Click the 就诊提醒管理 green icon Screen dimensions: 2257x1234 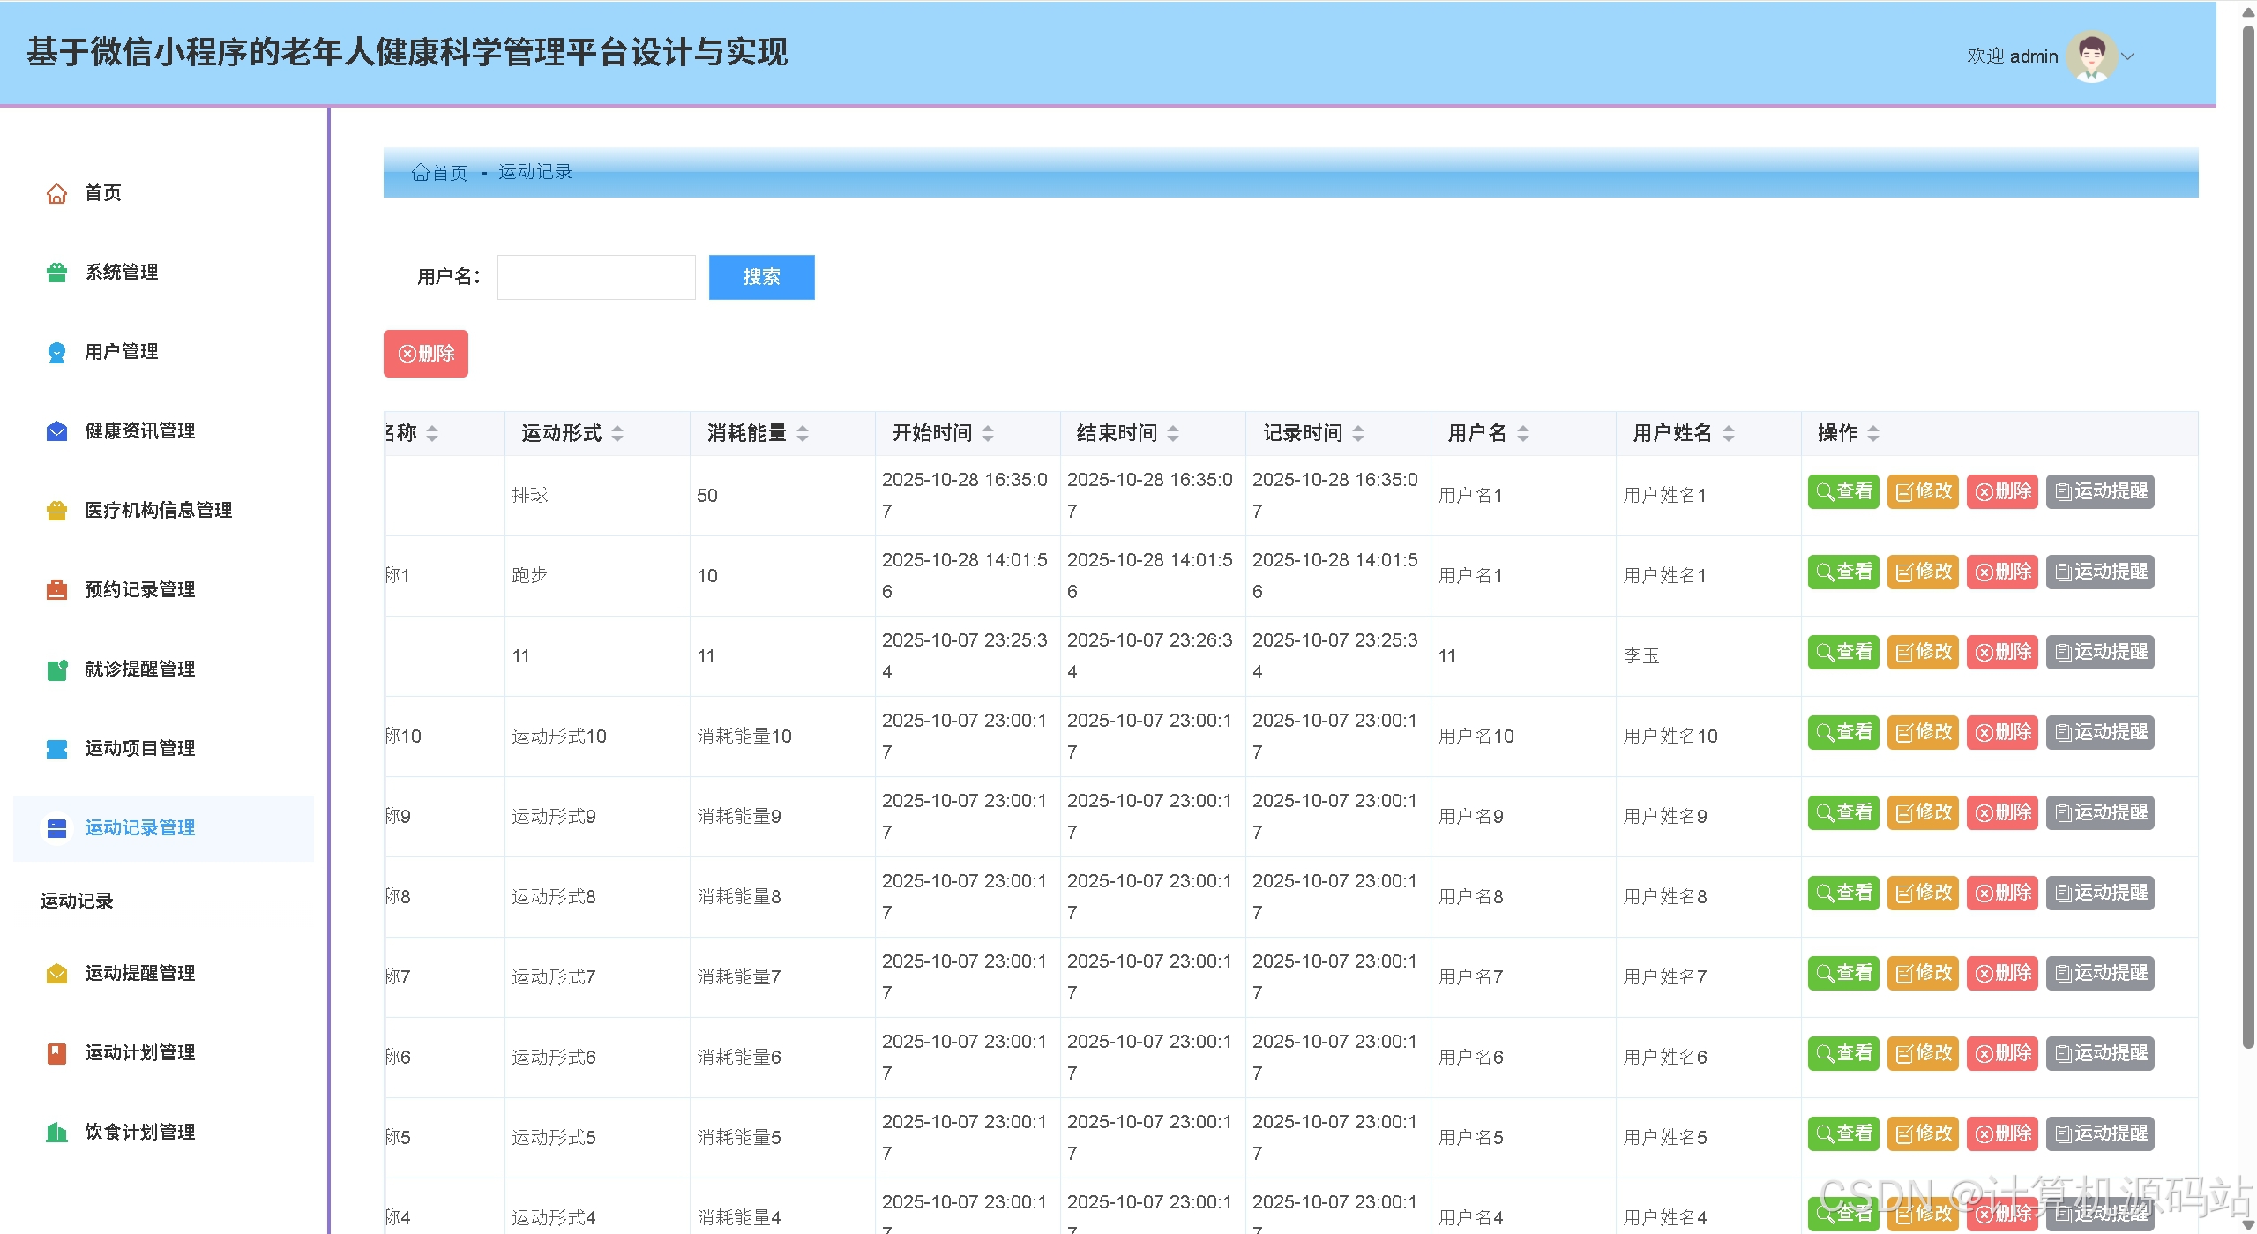click(x=56, y=669)
